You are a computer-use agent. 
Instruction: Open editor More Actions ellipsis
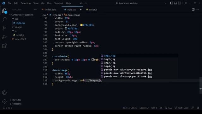(x=198, y=9)
